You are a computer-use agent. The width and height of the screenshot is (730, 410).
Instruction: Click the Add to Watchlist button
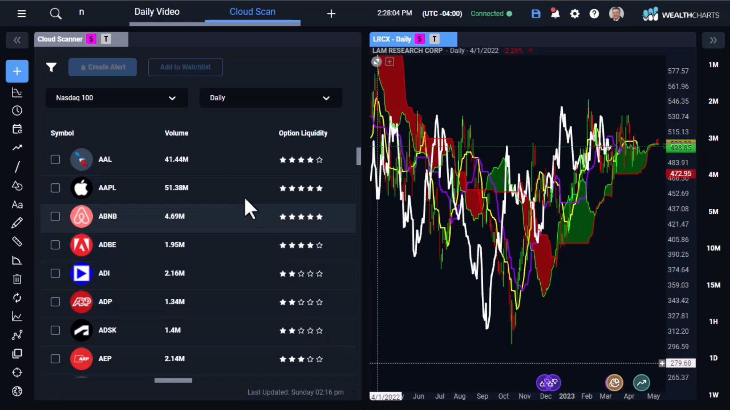[186, 67]
